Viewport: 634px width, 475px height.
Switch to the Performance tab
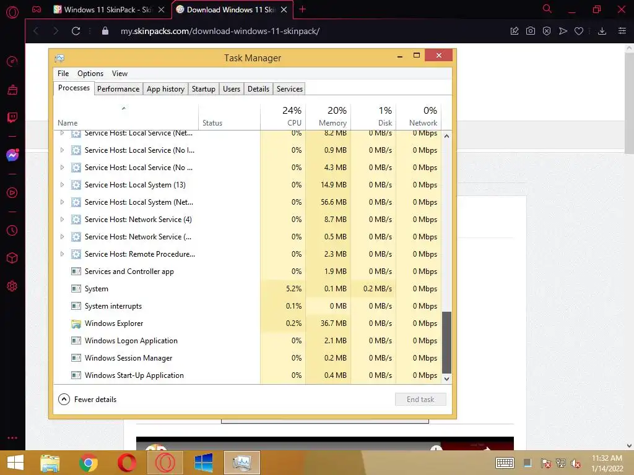[118, 89]
